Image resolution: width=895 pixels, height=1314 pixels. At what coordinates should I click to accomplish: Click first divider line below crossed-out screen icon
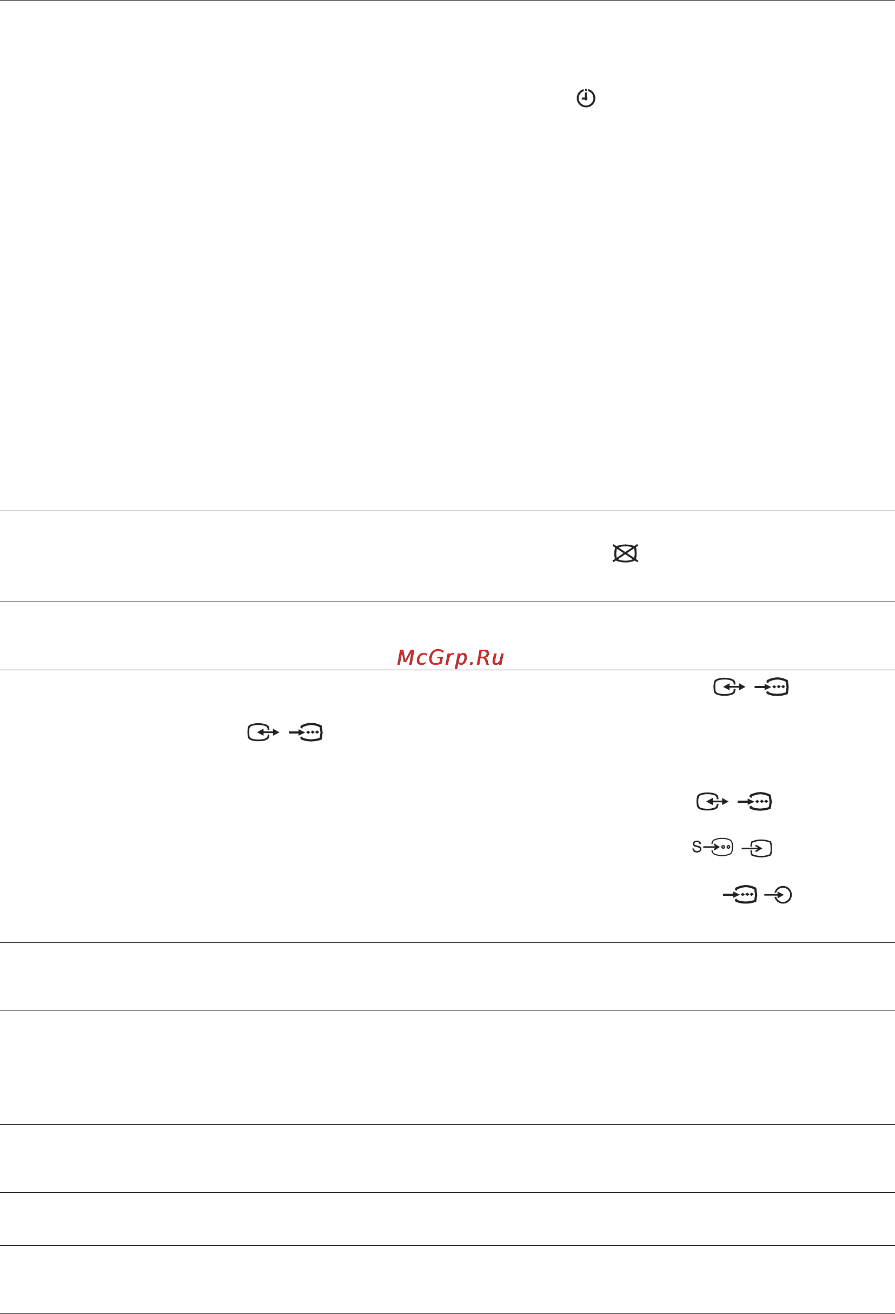tap(447, 602)
